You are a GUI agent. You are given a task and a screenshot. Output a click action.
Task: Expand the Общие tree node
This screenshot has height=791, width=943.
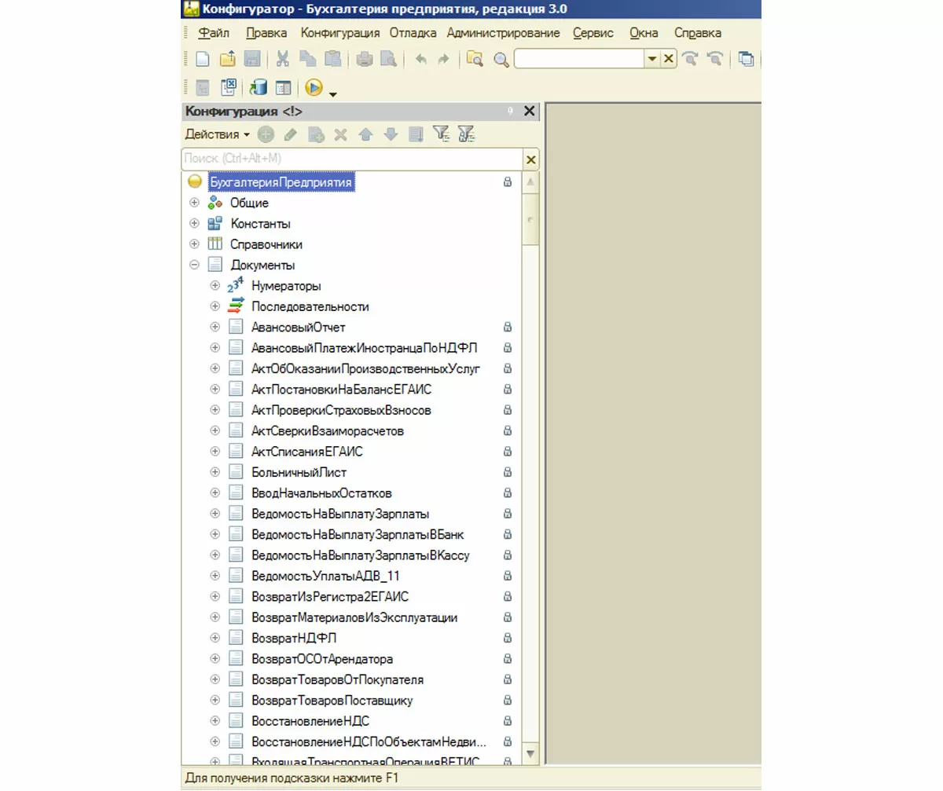pyautogui.click(x=194, y=203)
